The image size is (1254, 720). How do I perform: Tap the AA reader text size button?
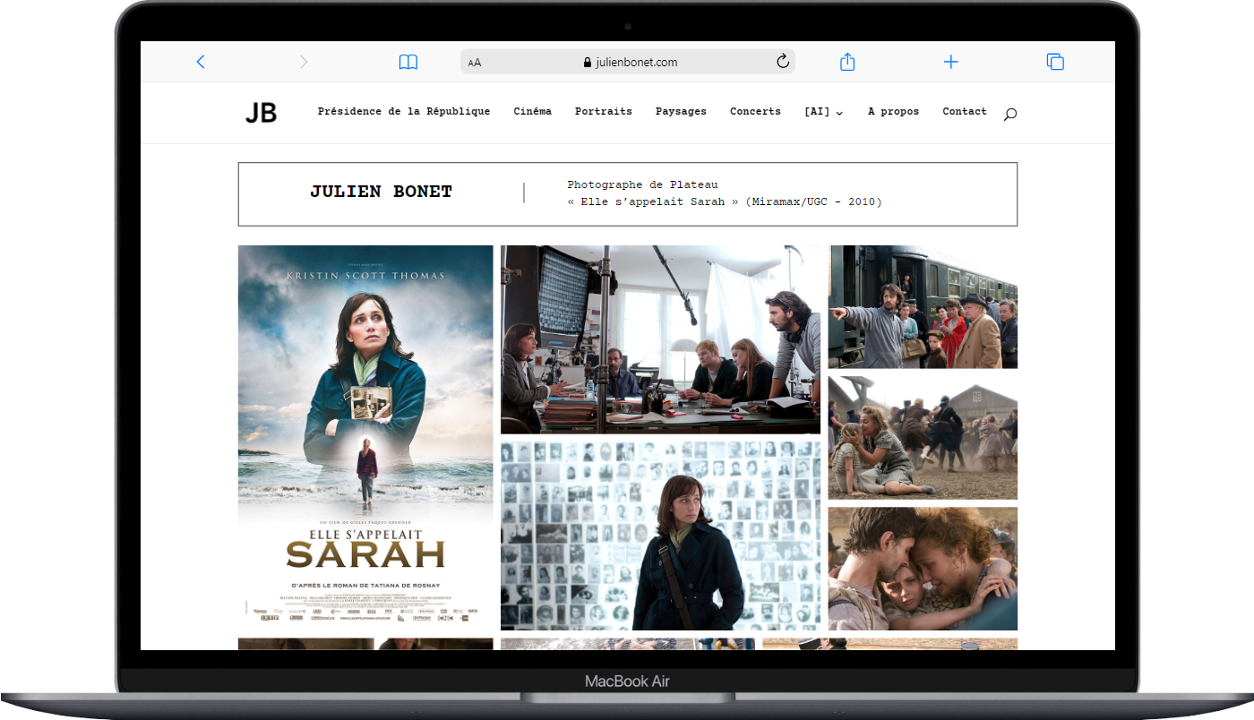(475, 63)
